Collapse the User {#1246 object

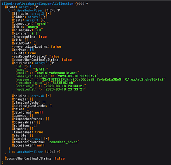(x=59, y=10)
